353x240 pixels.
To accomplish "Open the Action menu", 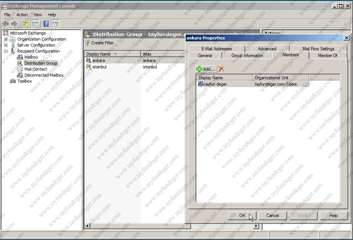I will click(22, 15).
